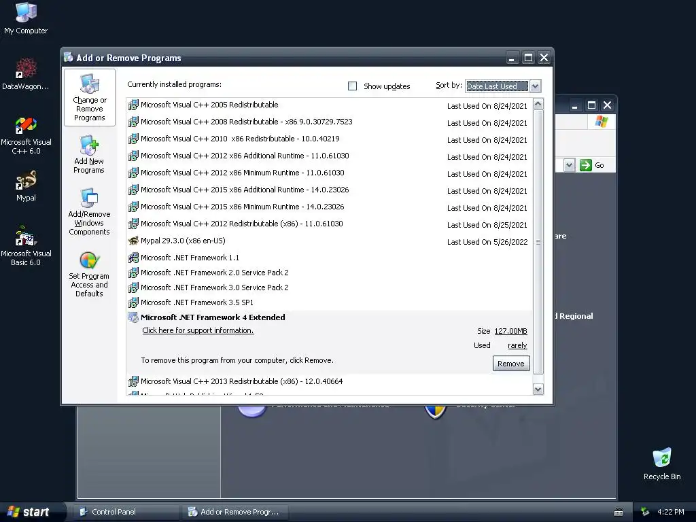
Task: Click the vertical scrollbar thumb
Action: [x=538, y=243]
